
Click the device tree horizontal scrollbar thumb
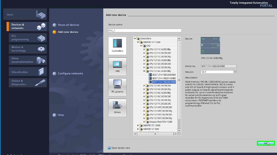155,134
